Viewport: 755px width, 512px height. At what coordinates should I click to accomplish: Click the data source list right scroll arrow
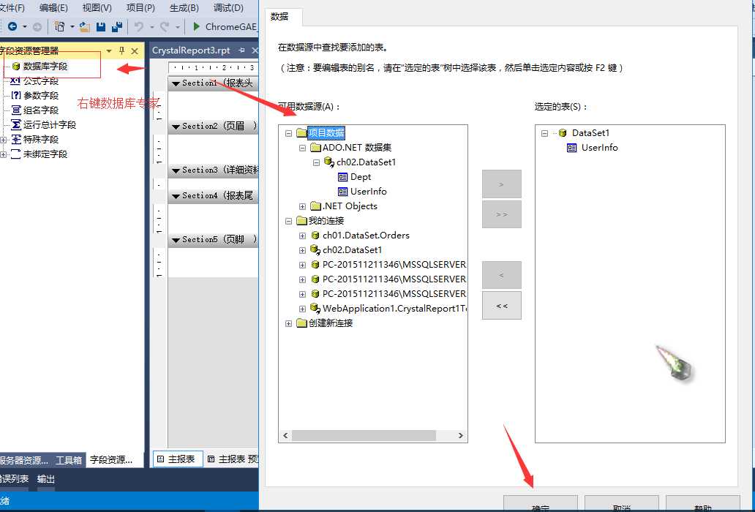coord(460,435)
